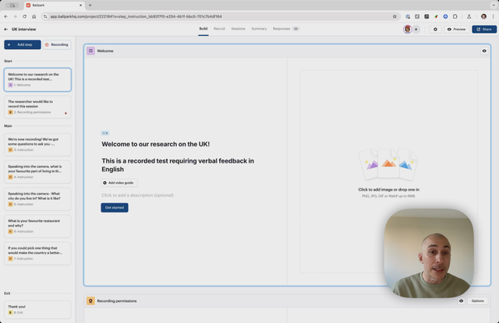Click the recorded test verbal feedback heading
This screenshot has width=499, height=323.
tap(178, 165)
